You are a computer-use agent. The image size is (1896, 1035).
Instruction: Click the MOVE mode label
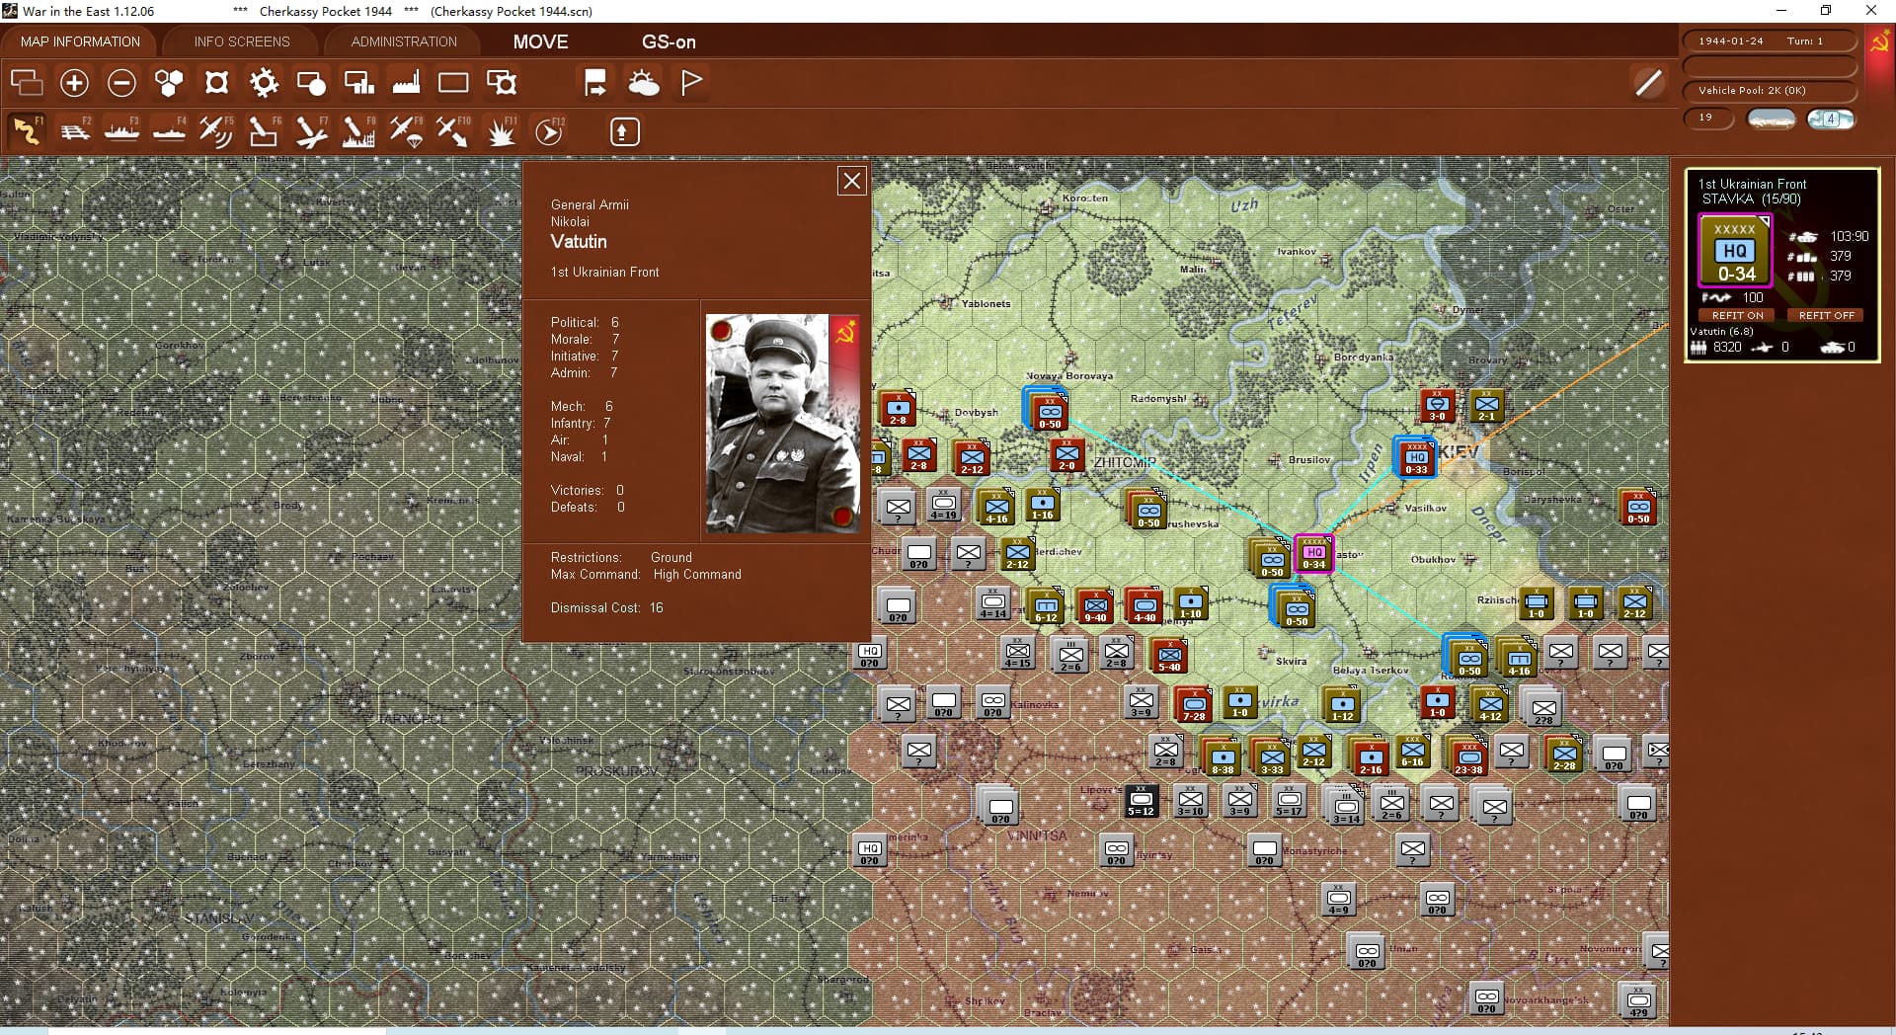point(540,41)
